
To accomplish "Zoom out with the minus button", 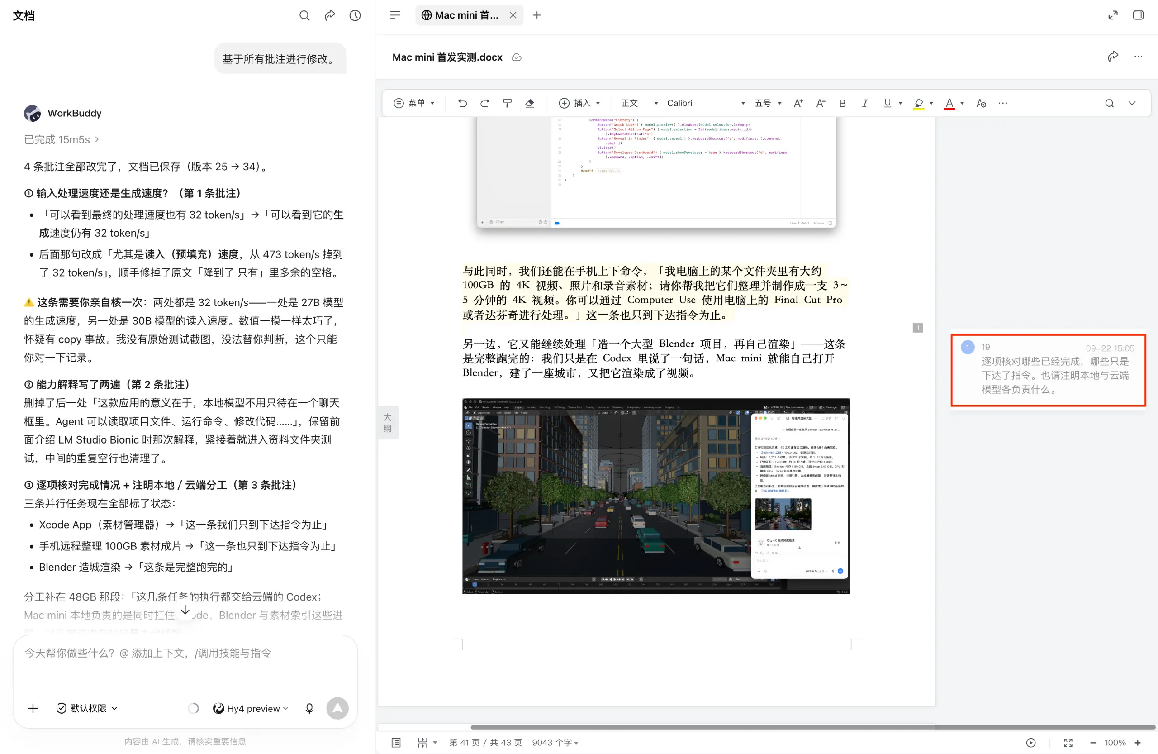I will (1093, 742).
